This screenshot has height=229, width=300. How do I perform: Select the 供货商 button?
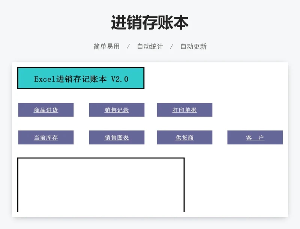pos(184,137)
